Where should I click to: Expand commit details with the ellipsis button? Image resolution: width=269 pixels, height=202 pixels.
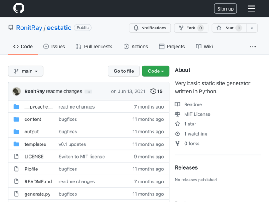pos(88,92)
